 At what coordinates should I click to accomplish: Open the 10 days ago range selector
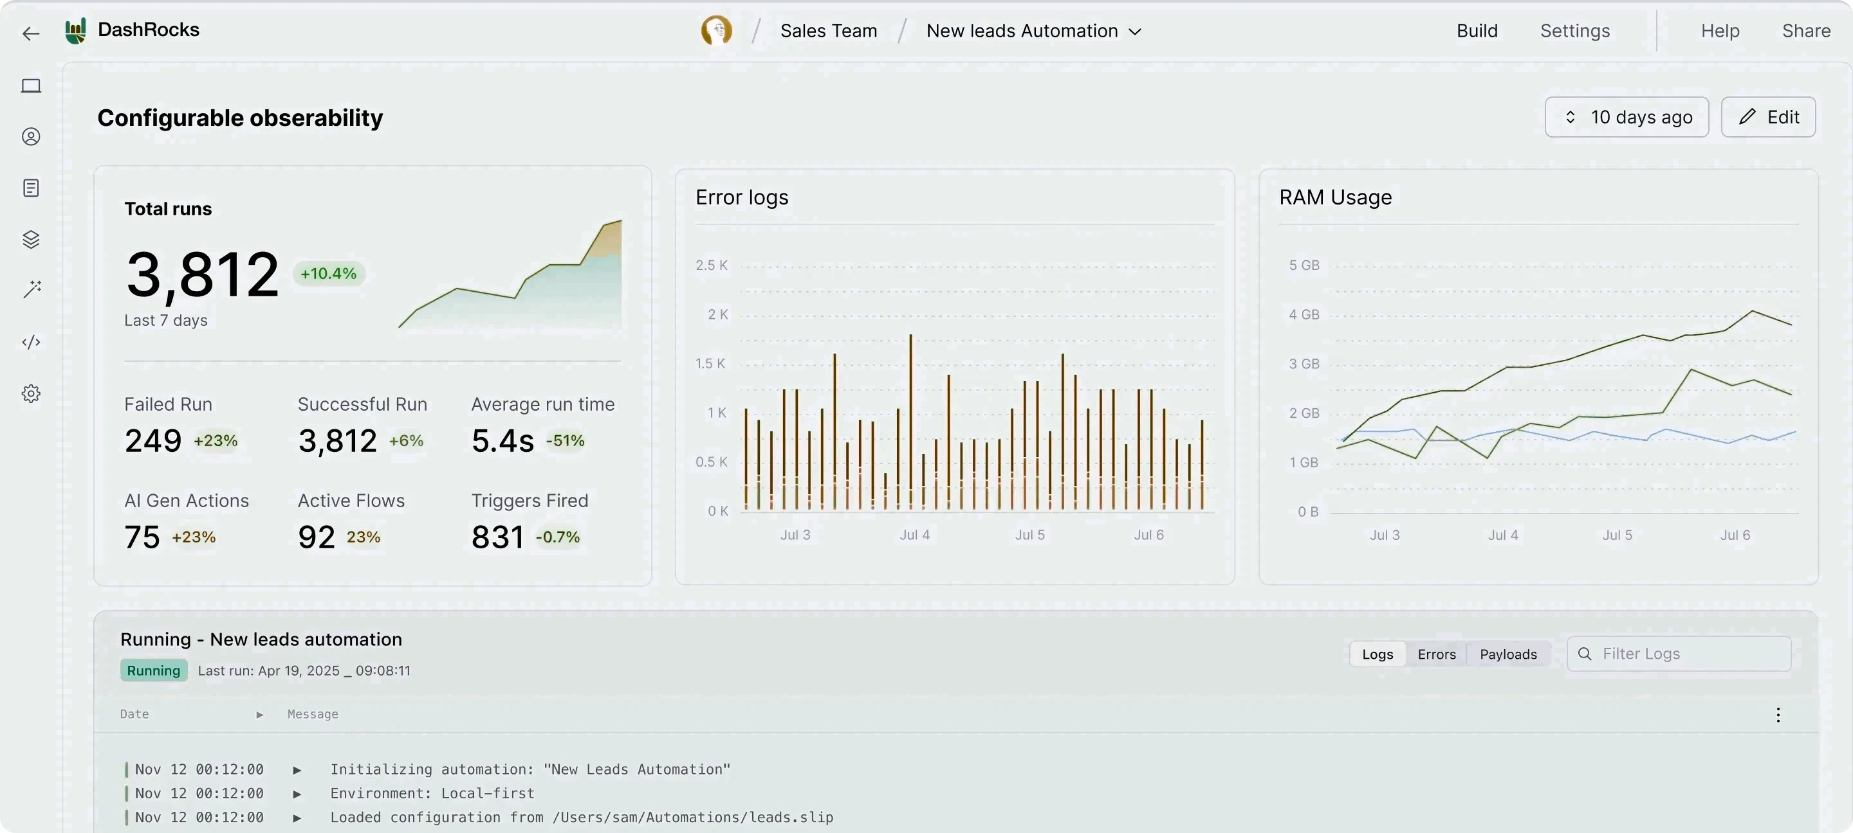click(1627, 117)
